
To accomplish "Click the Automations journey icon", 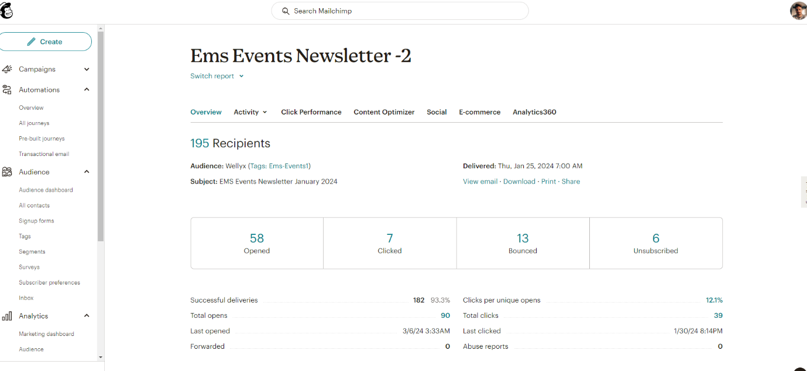I will click(7, 90).
